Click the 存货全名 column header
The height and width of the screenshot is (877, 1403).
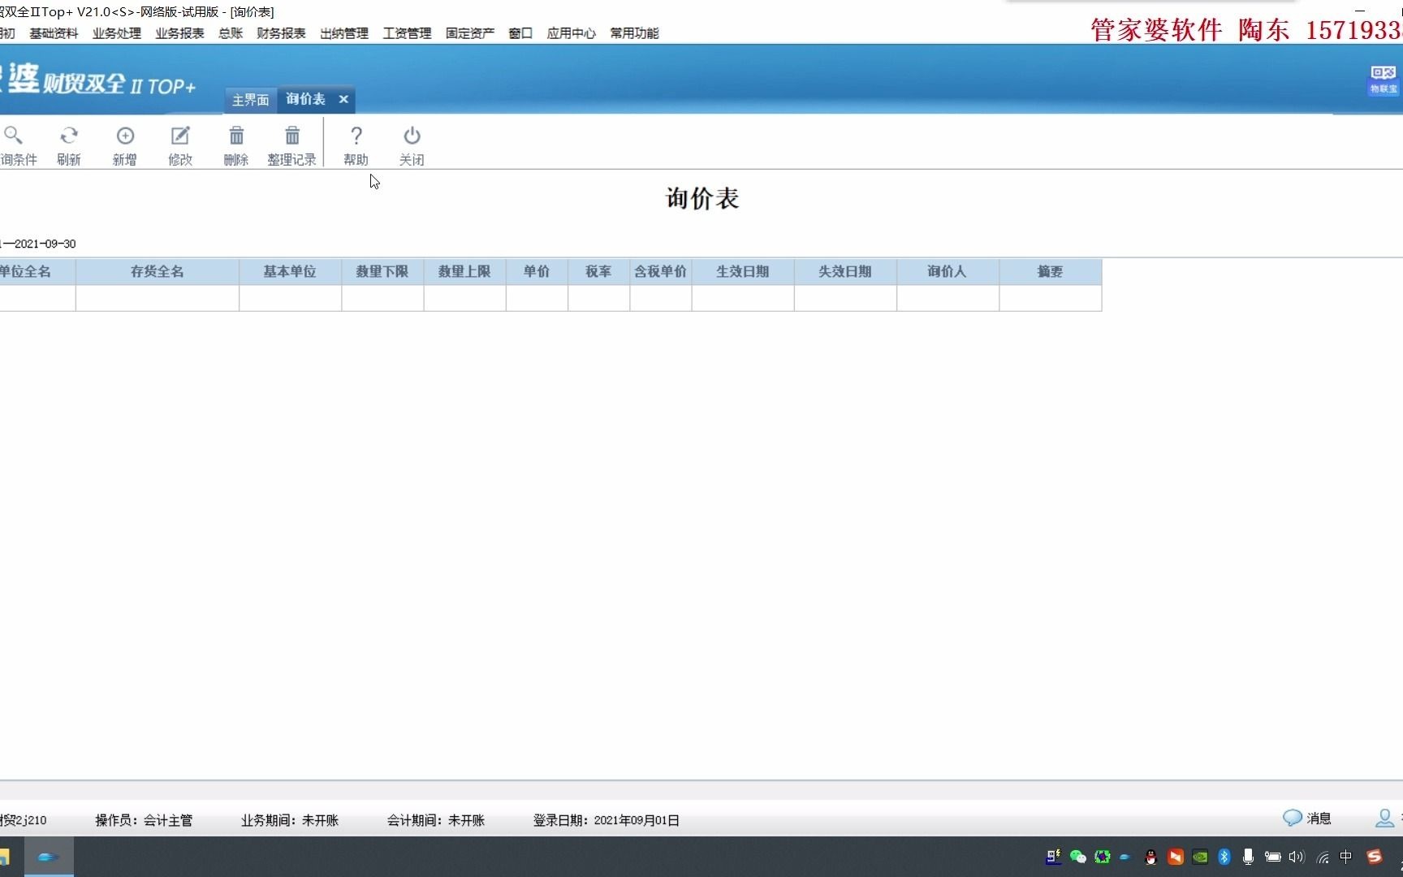158,272
